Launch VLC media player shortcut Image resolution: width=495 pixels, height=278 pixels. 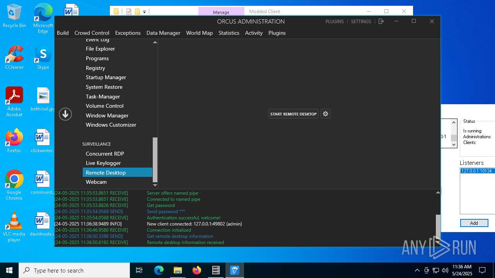point(14,227)
